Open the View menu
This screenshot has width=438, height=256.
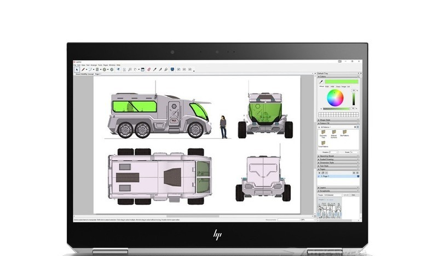coord(83,65)
